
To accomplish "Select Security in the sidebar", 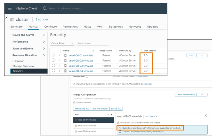I will click(x=29, y=71).
